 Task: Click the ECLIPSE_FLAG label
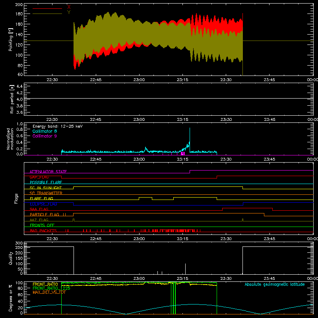tap(43, 204)
